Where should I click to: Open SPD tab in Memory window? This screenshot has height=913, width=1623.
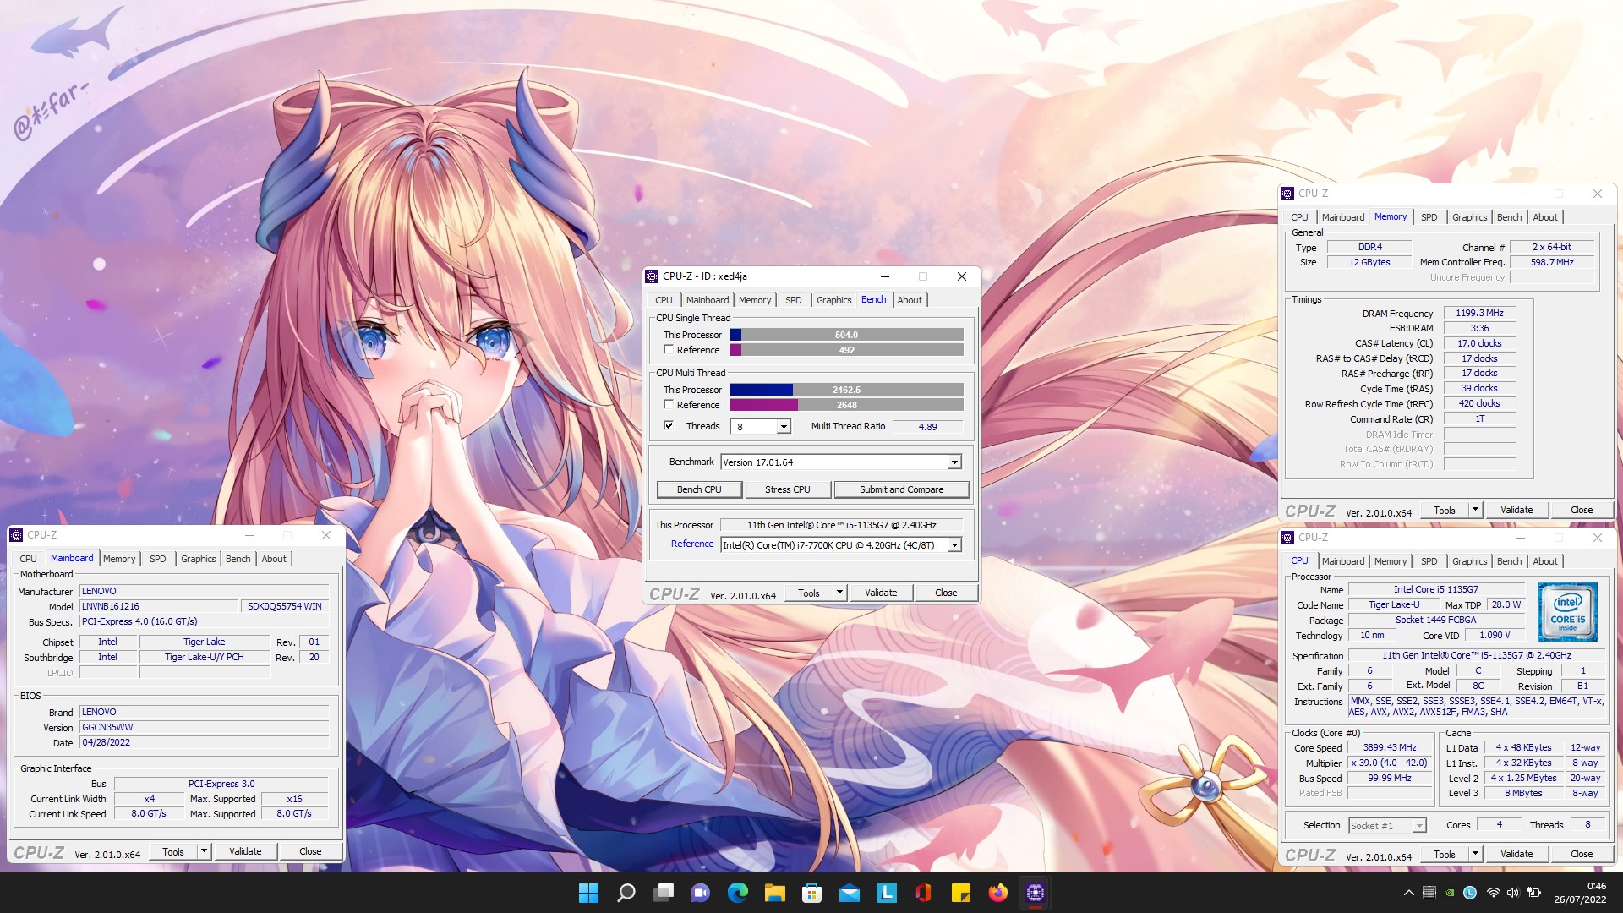coord(1429,217)
